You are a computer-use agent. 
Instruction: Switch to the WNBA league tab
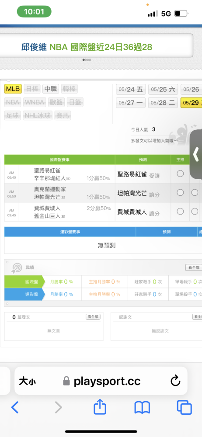tap(35, 102)
